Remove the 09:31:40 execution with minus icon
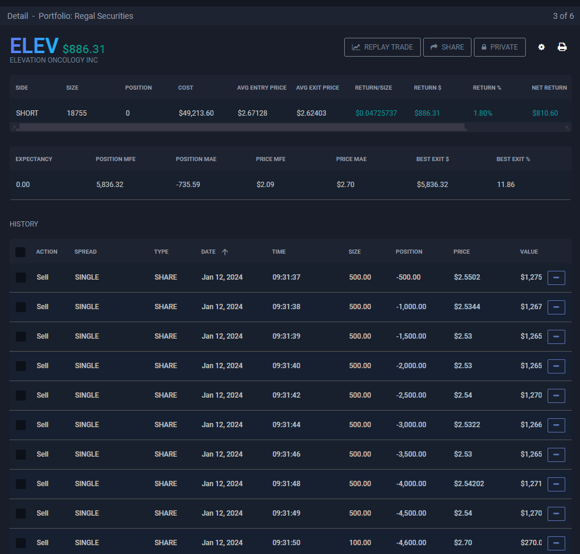 click(556, 366)
